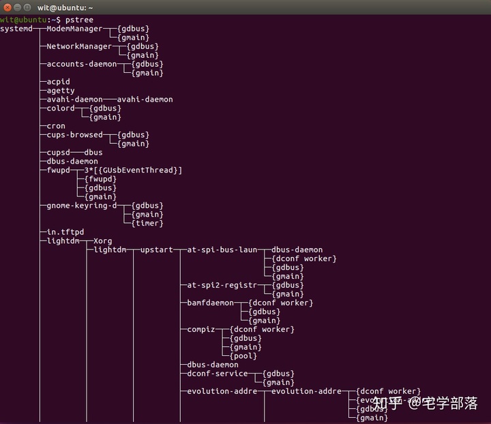Click '{dconf worker}' next to bamfdaemon

(x=280, y=303)
